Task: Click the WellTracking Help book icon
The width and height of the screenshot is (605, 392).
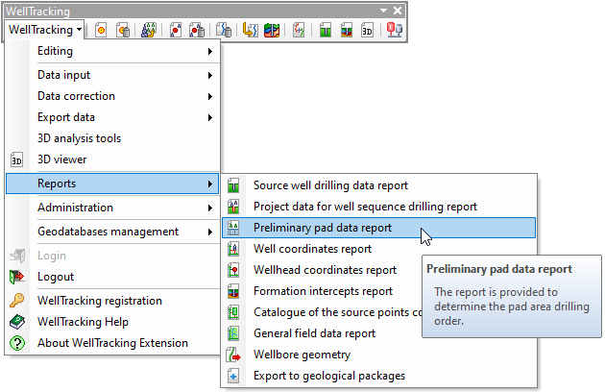Action: click(x=17, y=322)
